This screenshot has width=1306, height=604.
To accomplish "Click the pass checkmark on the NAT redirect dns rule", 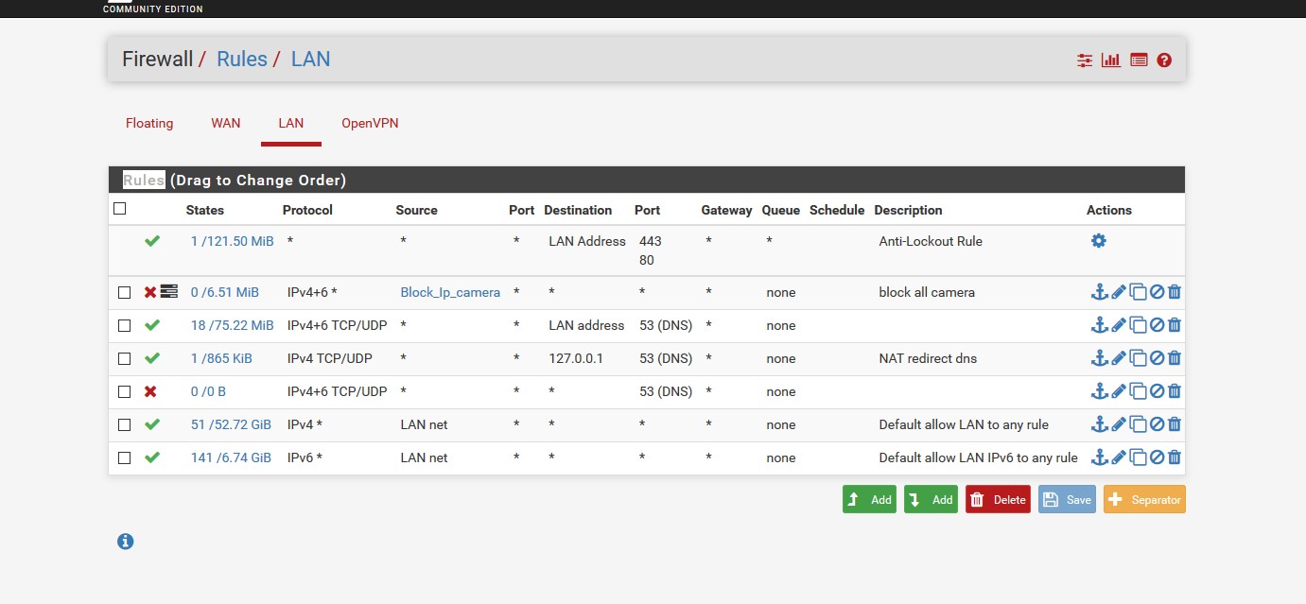I will pos(152,358).
